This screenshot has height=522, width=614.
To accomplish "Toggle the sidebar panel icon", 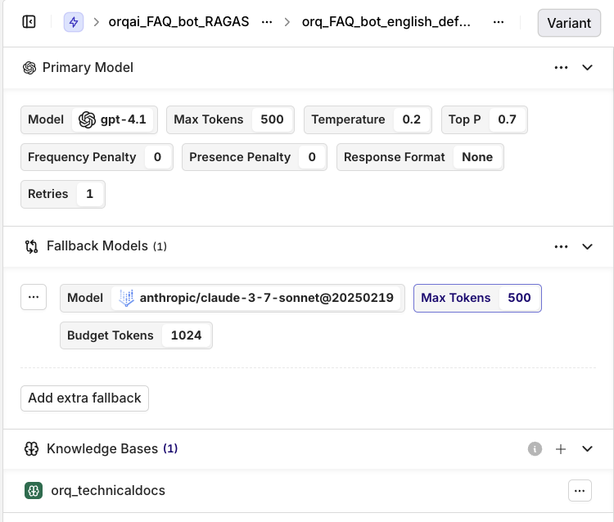I will coord(29,22).
